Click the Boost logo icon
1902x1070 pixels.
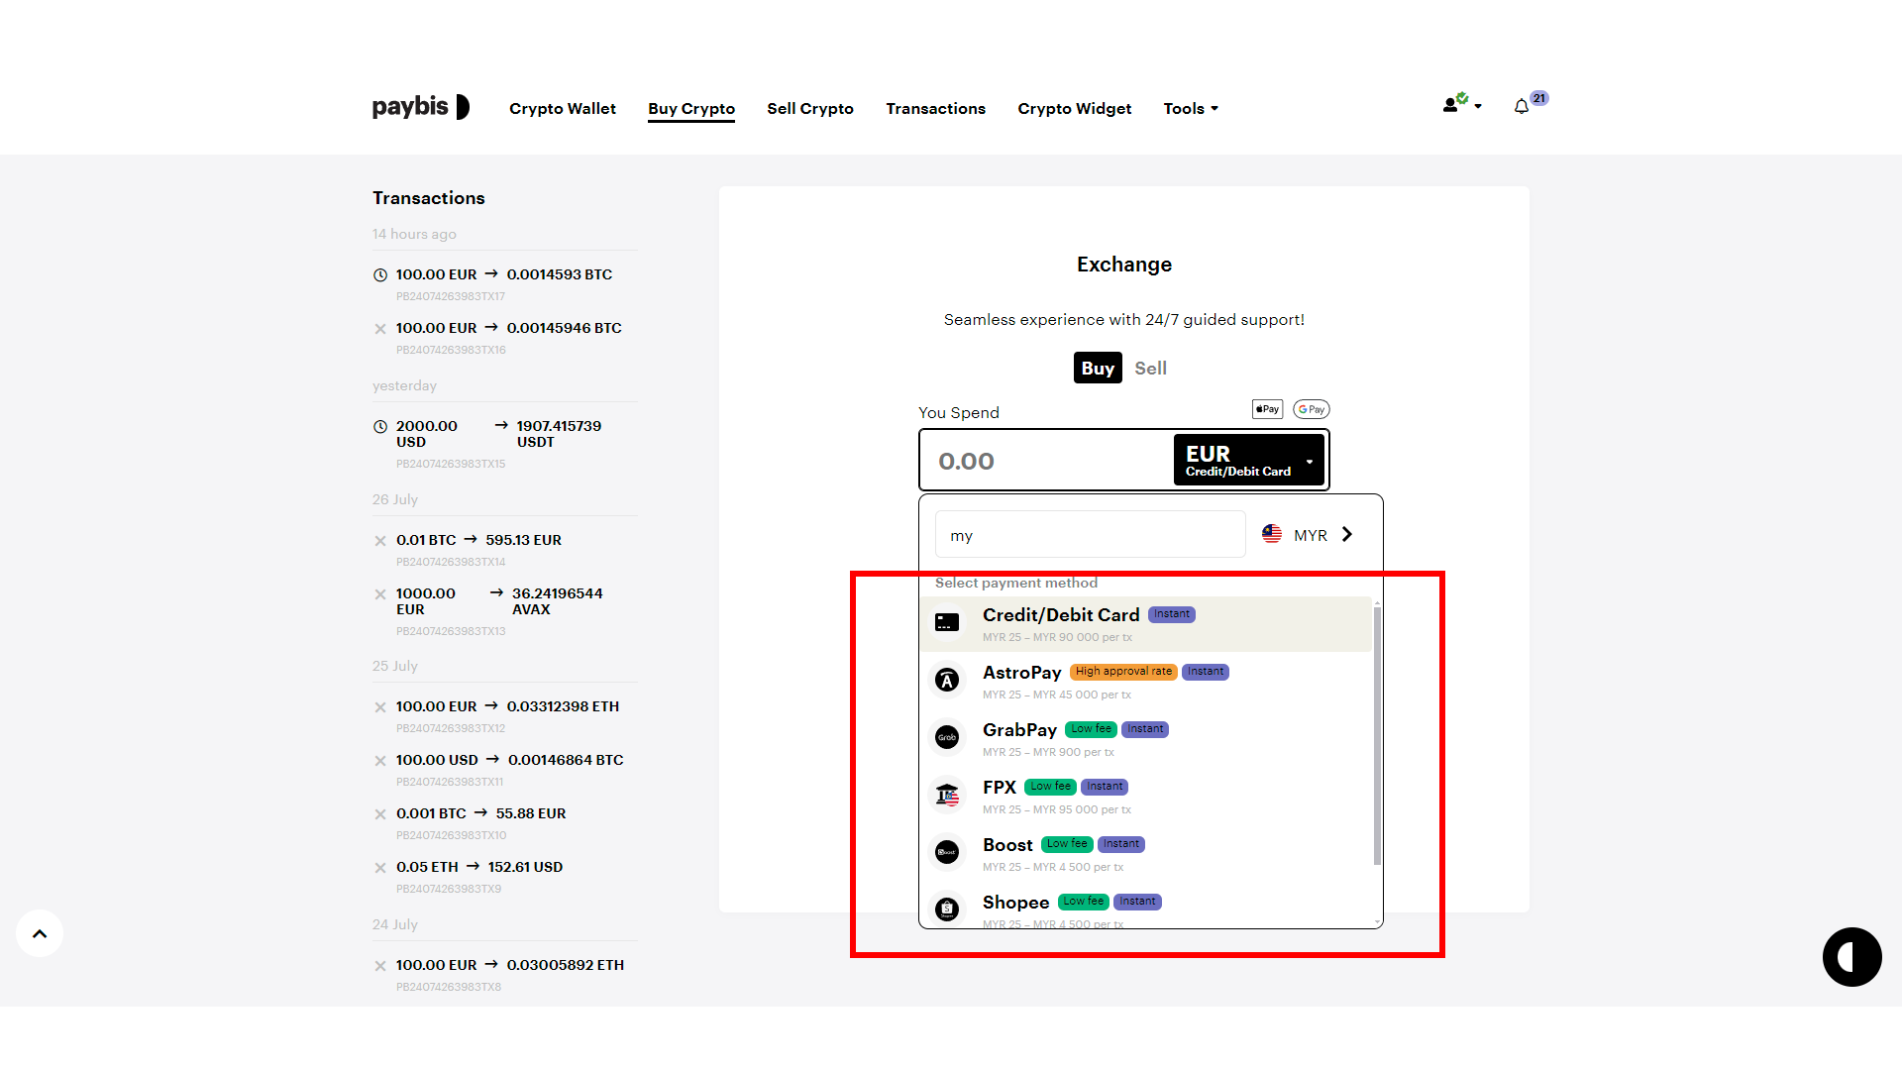click(x=947, y=853)
